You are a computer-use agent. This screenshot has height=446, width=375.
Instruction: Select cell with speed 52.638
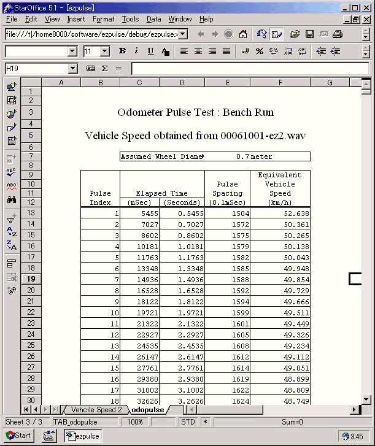tap(280, 213)
